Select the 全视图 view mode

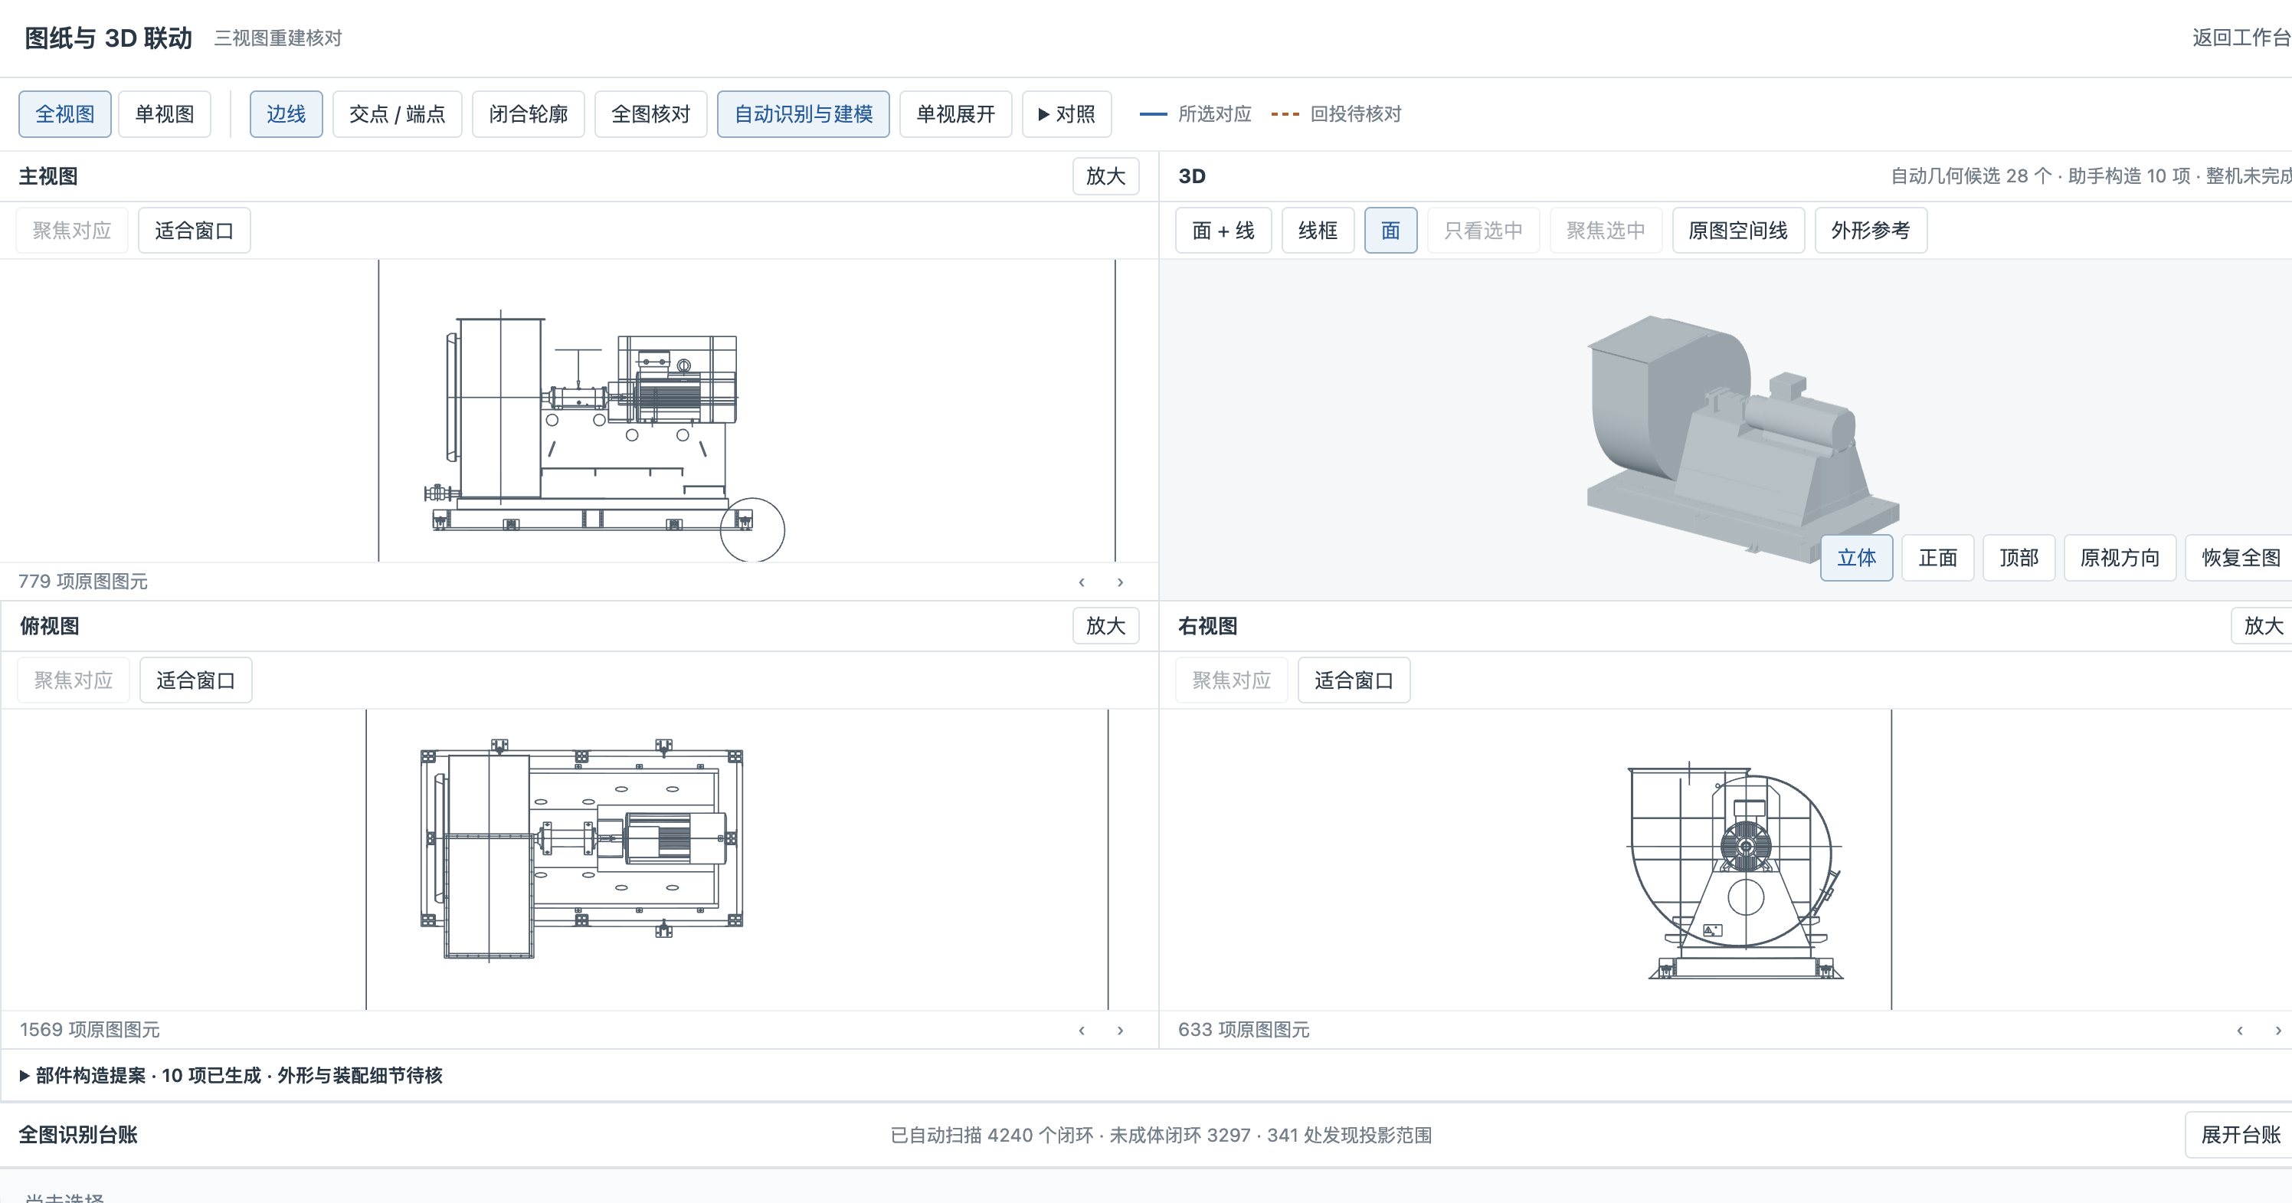pyautogui.click(x=65, y=114)
